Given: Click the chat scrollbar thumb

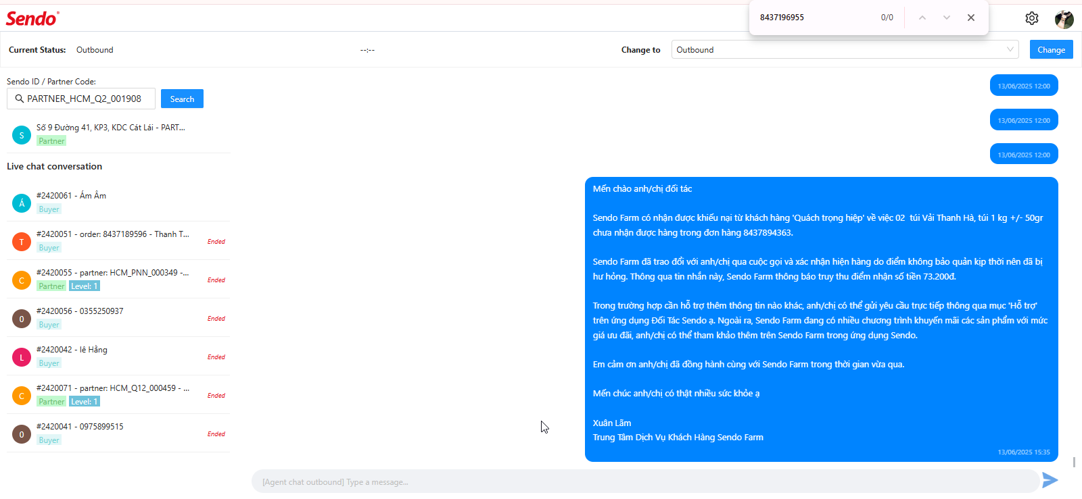Looking at the screenshot, I should [1074, 463].
